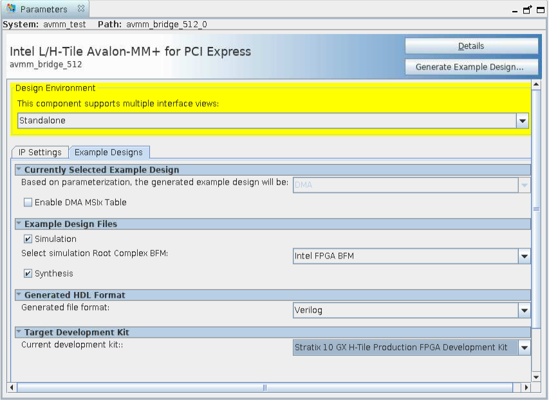Close the Parameters tab

pyautogui.click(x=80, y=9)
